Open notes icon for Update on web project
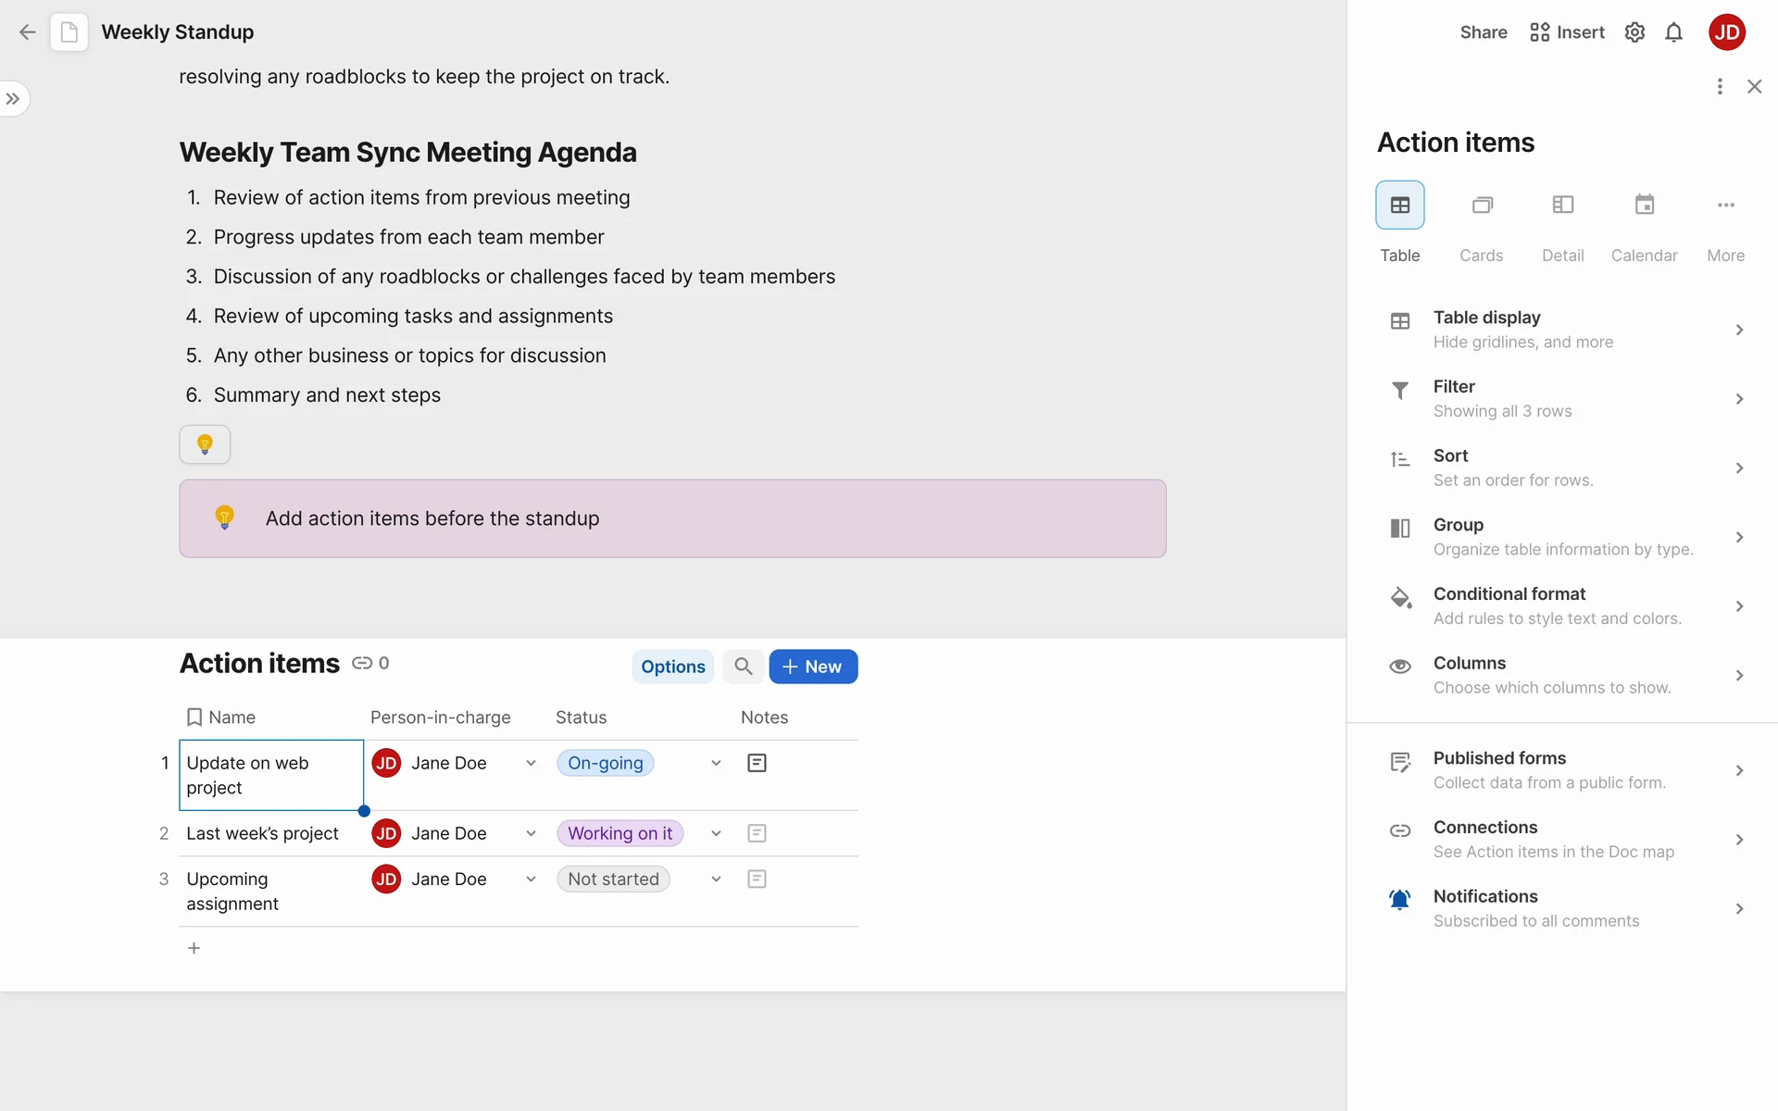The height and width of the screenshot is (1111, 1778). [757, 763]
